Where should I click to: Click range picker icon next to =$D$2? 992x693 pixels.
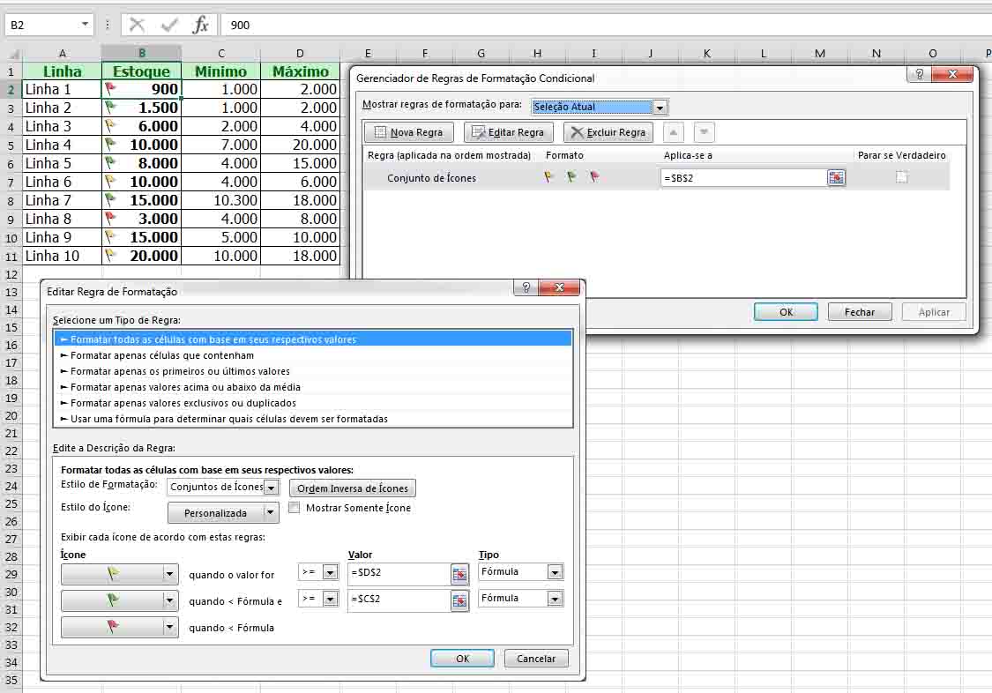(459, 575)
